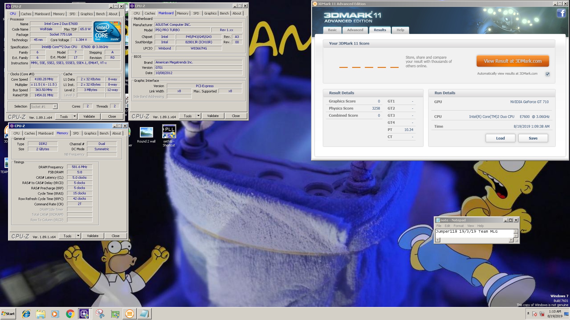The height and width of the screenshot is (320, 570).
Task: Open the system clock 1:10 AM
Action: [555, 314]
